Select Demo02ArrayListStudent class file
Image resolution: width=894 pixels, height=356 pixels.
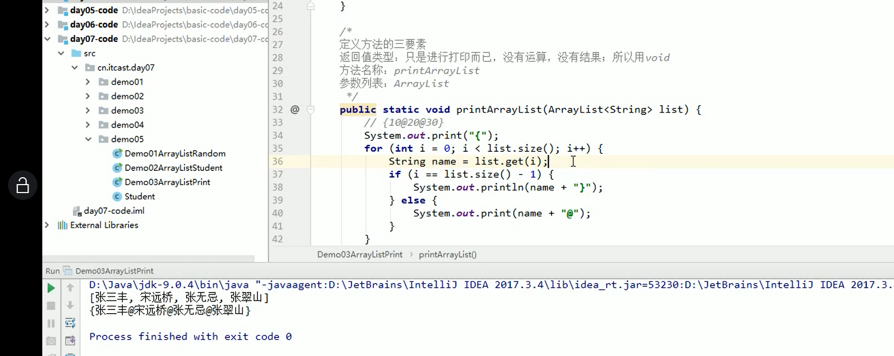[x=173, y=168]
